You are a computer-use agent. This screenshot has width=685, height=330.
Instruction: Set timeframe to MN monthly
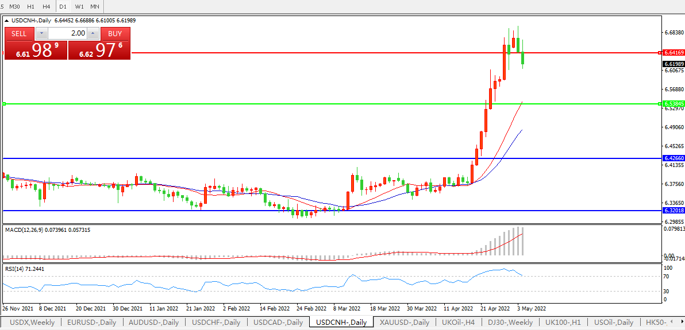coord(95,6)
